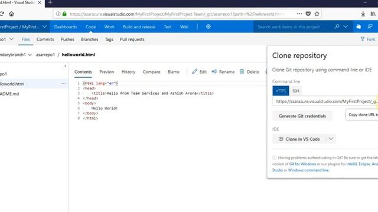This screenshot has width=378, height=212.
Task: Open the page actions three-dot menu
Action: [299, 14]
